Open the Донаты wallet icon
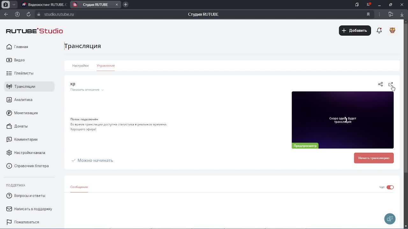 [x=9, y=126]
